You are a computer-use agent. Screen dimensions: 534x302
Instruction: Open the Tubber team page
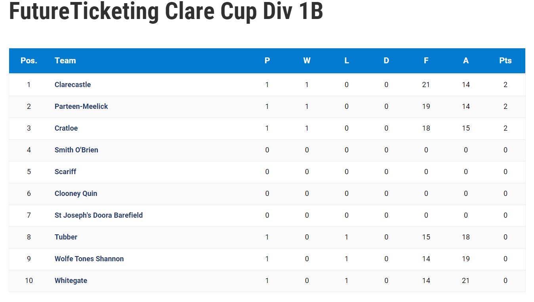click(66, 237)
